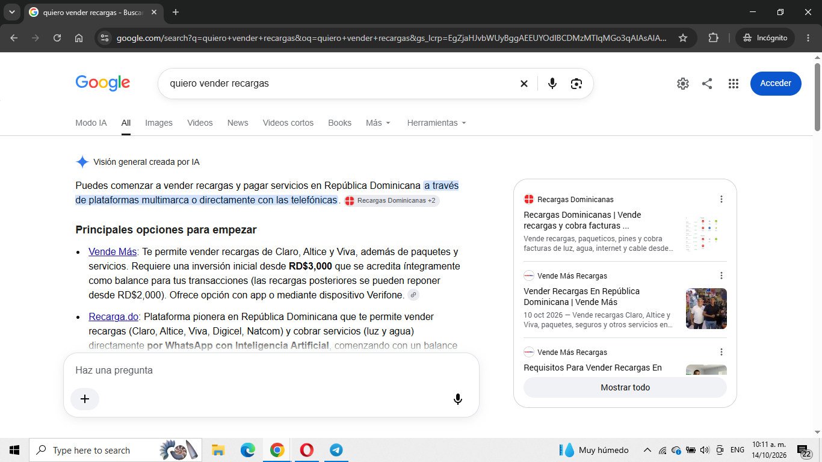Open Telegram from the taskbar

(x=336, y=450)
